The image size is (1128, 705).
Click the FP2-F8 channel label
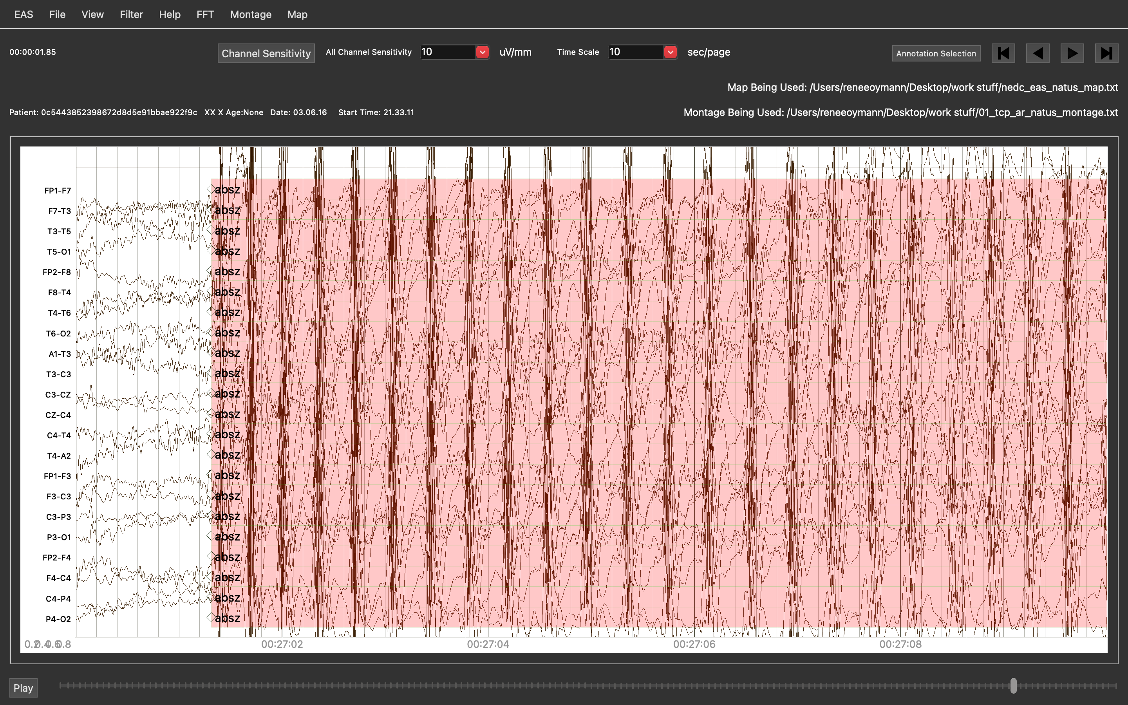(57, 272)
